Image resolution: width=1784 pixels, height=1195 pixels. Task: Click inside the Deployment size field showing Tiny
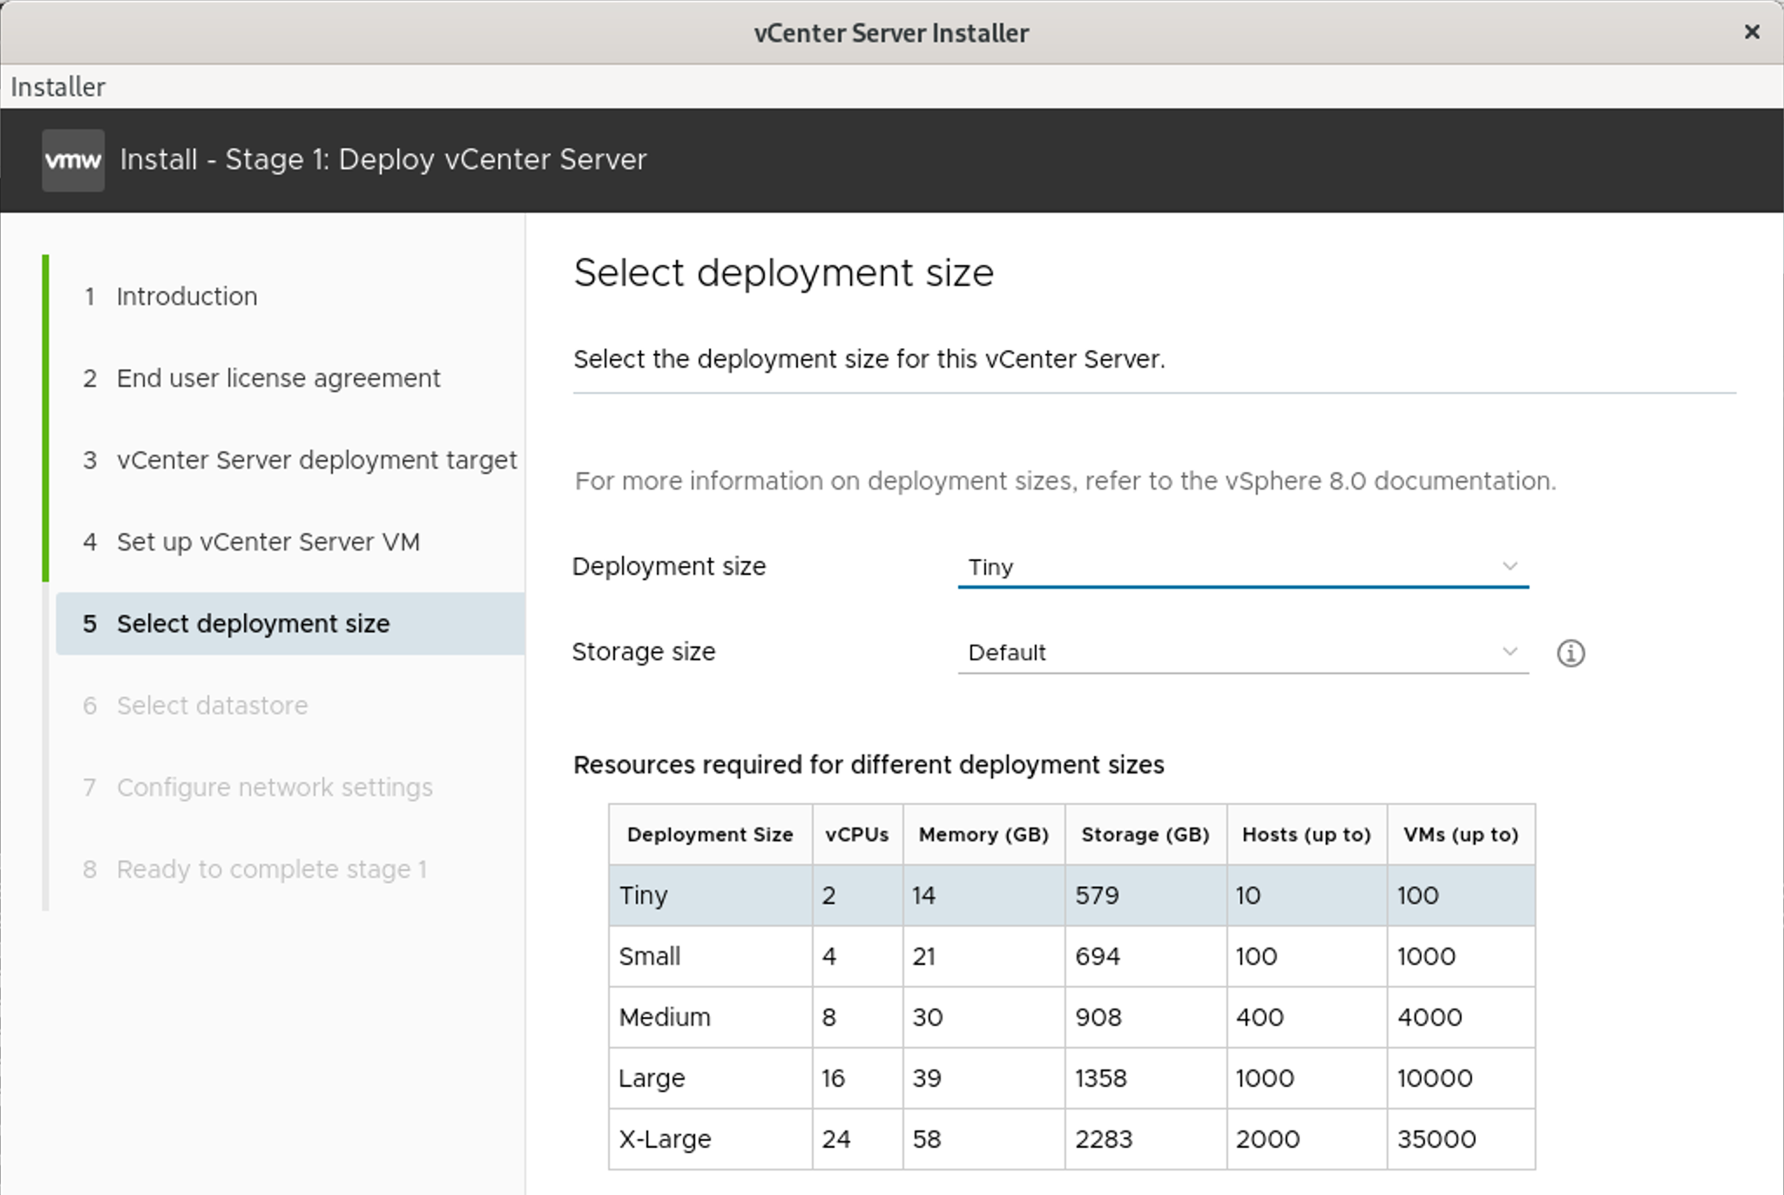[x=1132, y=566]
